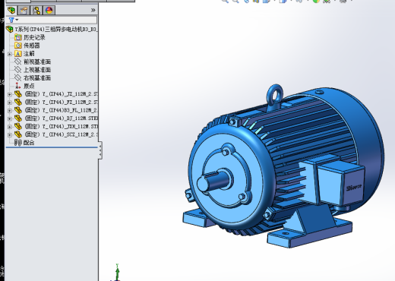Select the 前视基准面 plane
This screenshot has height=281, width=395.
pyautogui.click(x=33, y=62)
